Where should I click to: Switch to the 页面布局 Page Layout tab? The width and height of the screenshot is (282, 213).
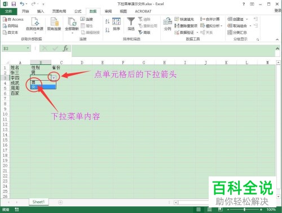[59, 11]
